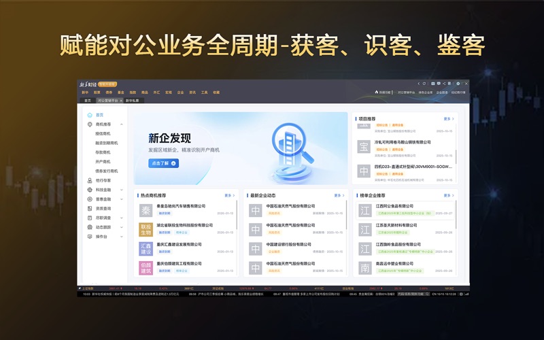544x340 pixels.
Task: Click the 汇鑫建设 company logo tile
Action: [x=146, y=249]
